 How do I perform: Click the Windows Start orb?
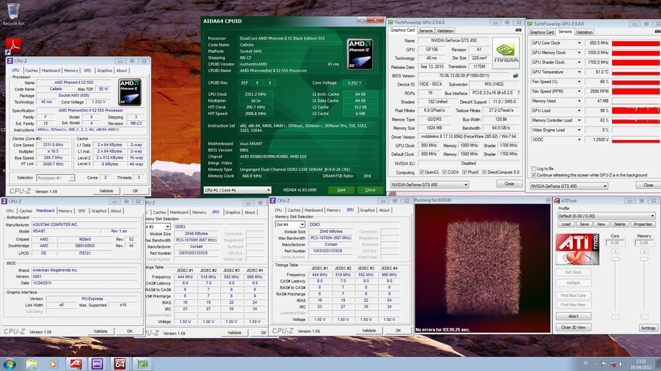(x=9, y=364)
